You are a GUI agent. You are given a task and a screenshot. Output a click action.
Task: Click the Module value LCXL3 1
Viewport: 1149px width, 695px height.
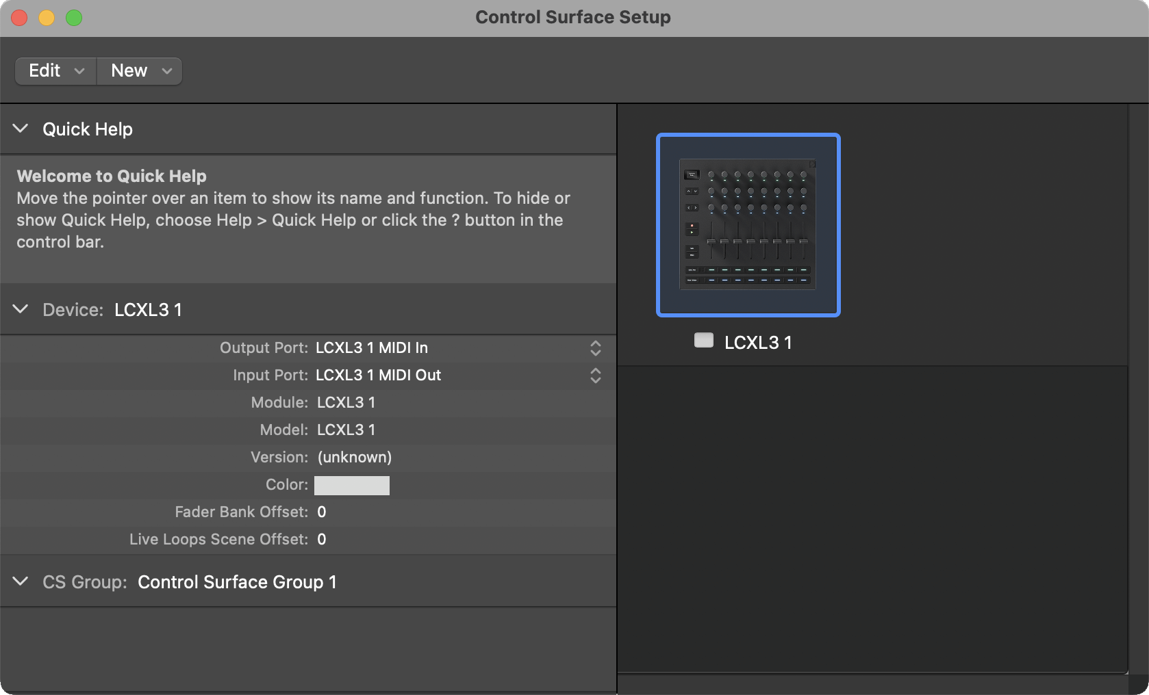pos(346,403)
